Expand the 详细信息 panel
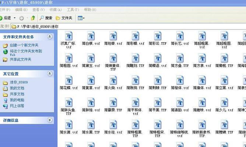 click(x=50, y=120)
